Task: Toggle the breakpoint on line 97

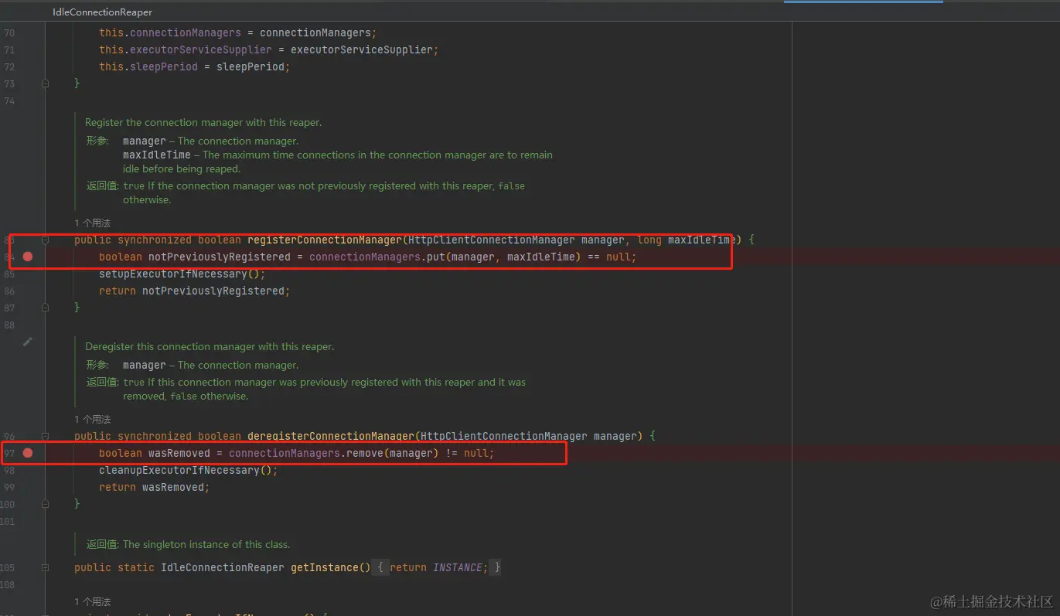Action: (28, 453)
